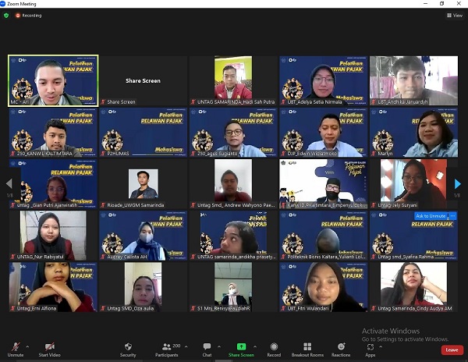Click the red Leave button
This screenshot has width=468, height=362.
click(452, 350)
